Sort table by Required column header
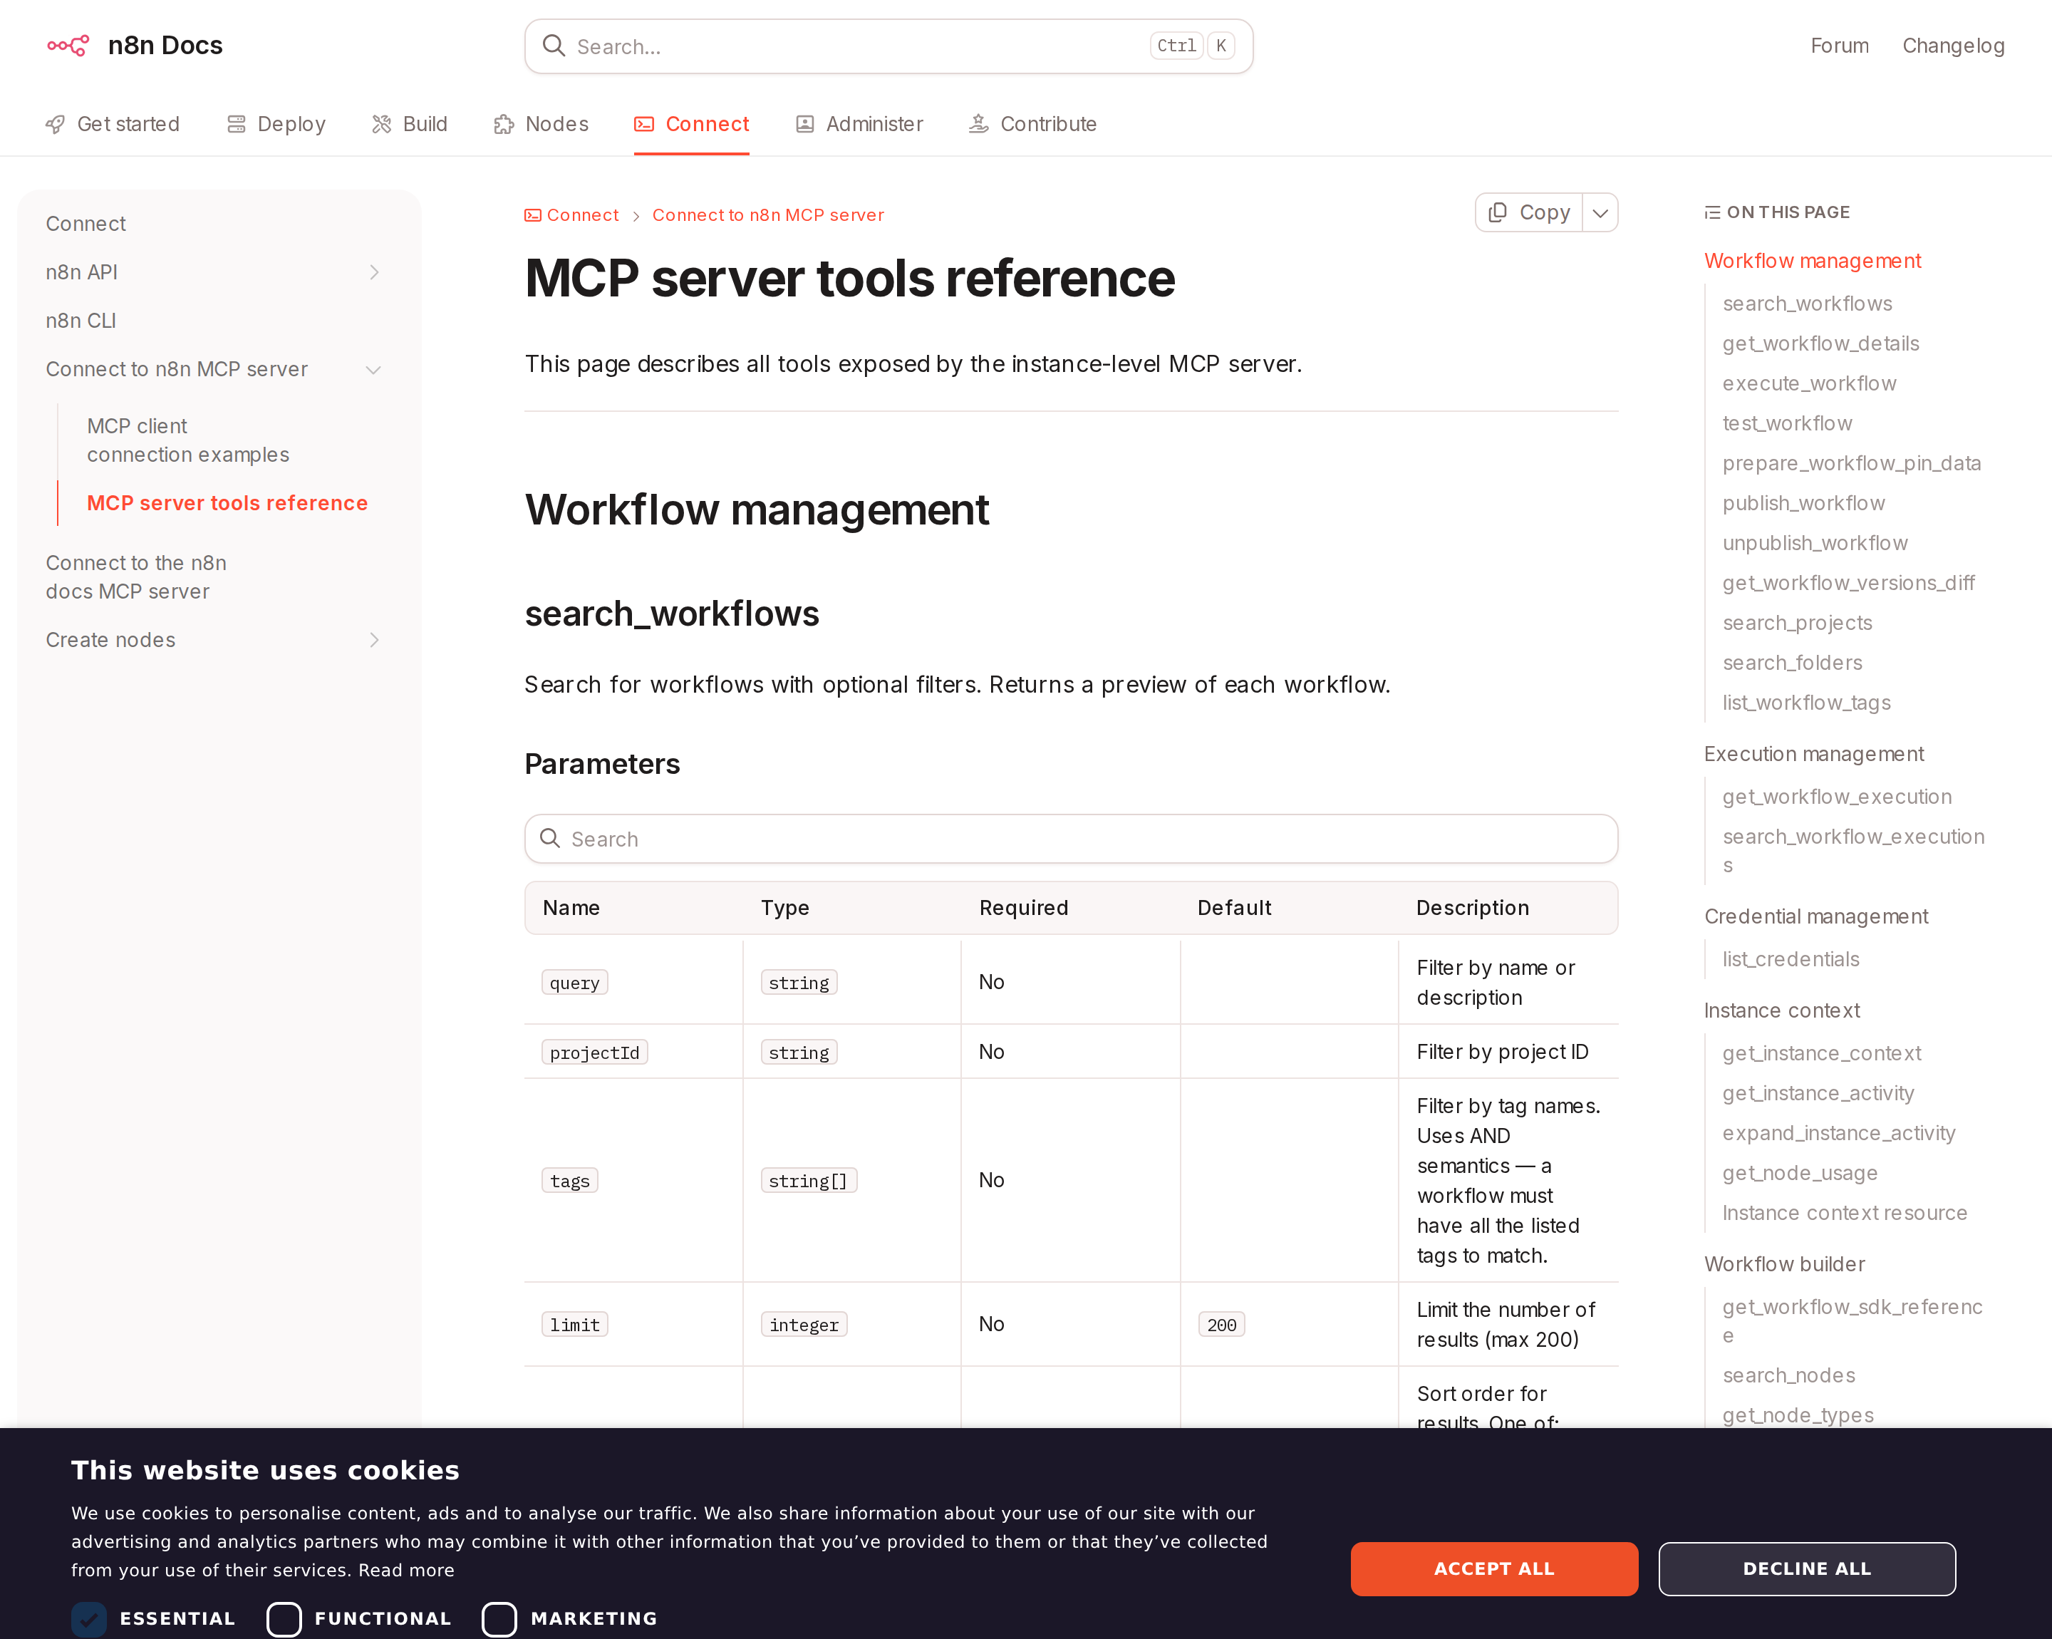 tap(1023, 908)
